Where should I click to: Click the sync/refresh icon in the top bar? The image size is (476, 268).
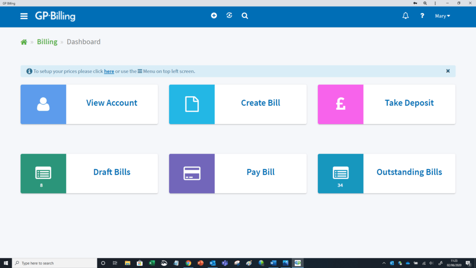(x=229, y=15)
